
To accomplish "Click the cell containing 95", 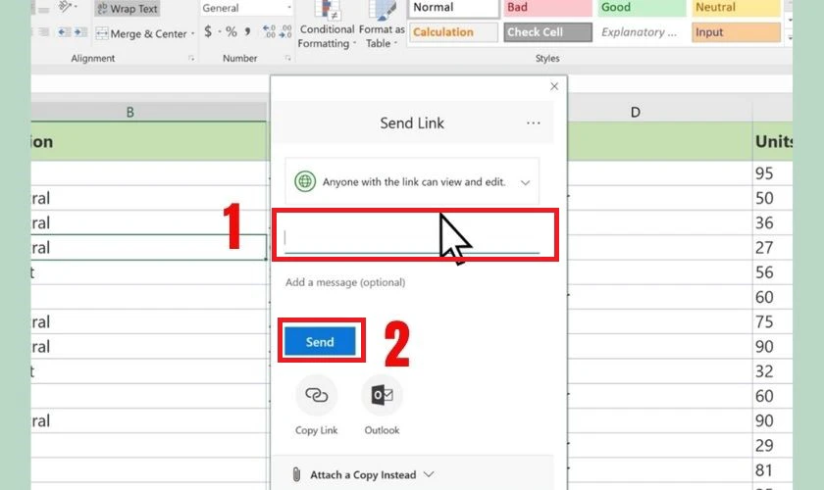I will 773,173.
